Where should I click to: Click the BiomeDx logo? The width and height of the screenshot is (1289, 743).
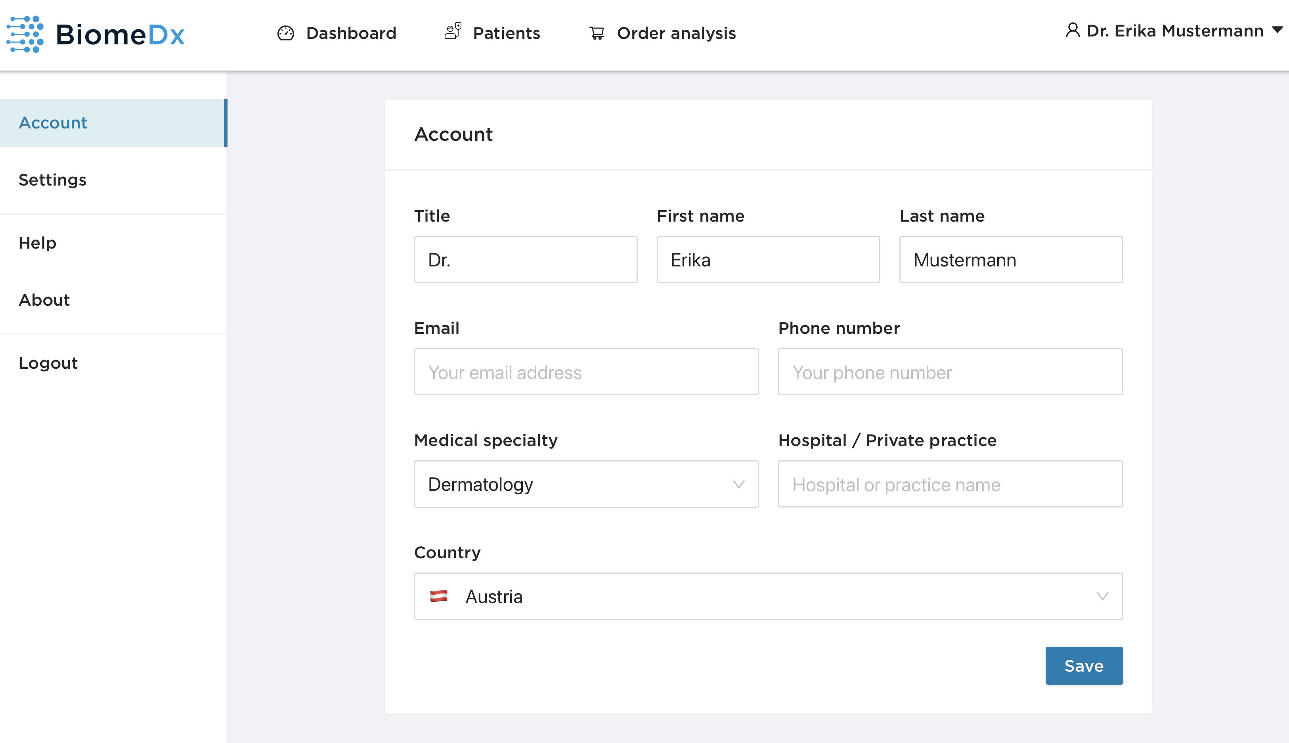point(96,34)
